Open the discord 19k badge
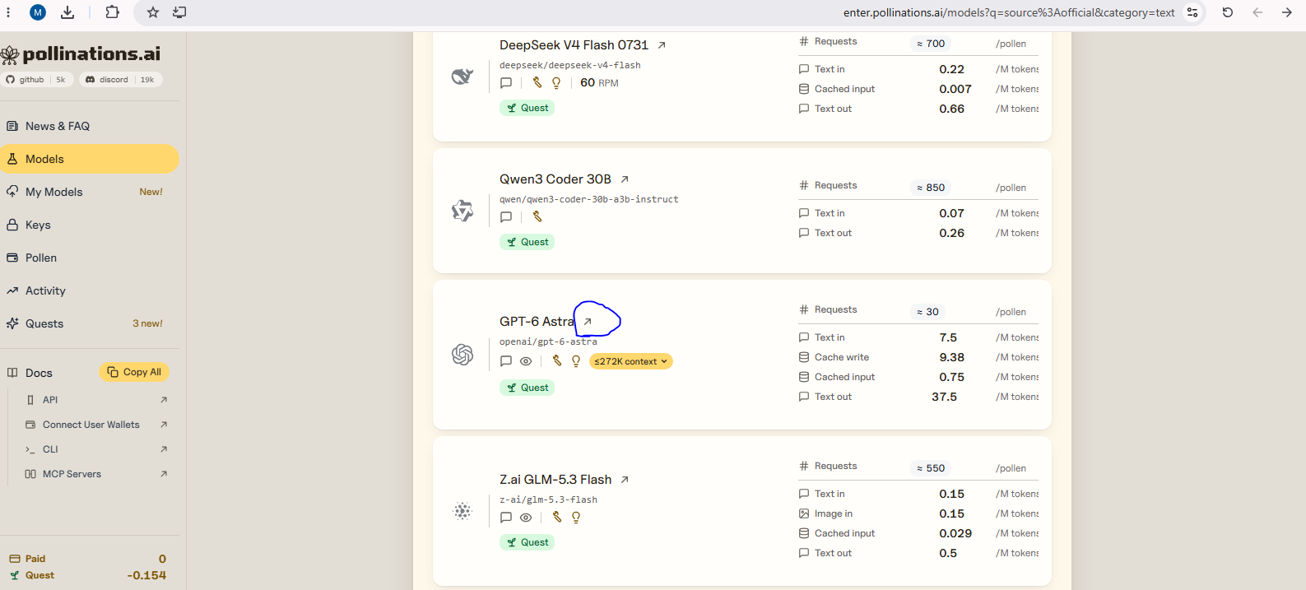1306x590 pixels. (120, 80)
